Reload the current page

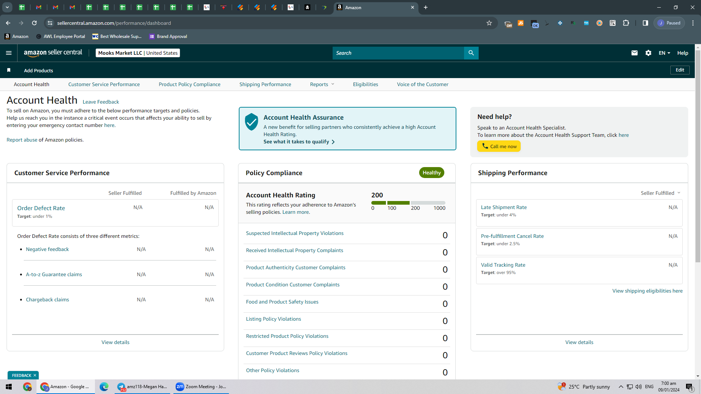(x=34, y=23)
